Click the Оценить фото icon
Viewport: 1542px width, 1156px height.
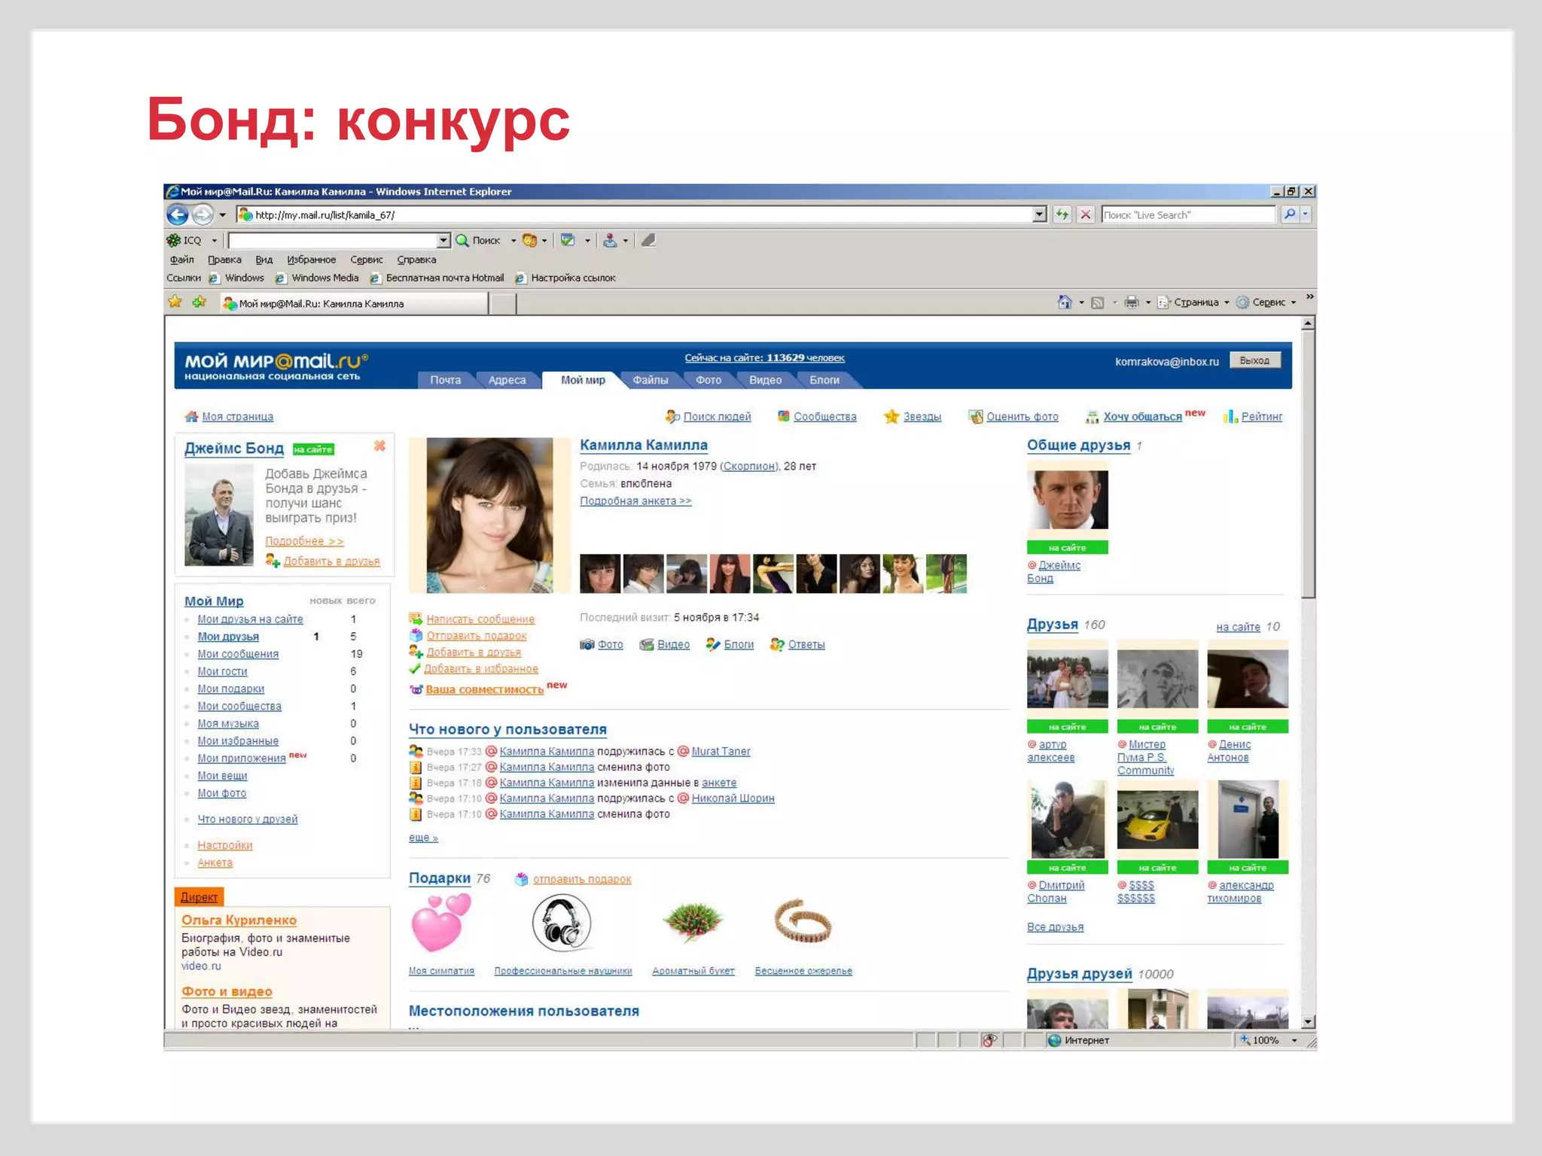point(976,416)
